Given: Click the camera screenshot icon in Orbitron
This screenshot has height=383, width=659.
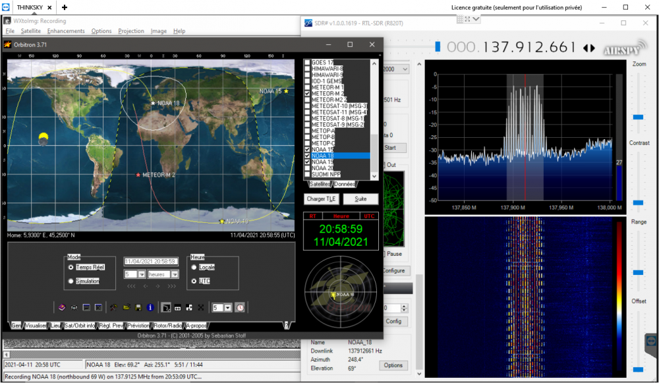Looking at the screenshot, I should pyautogui.click(x=74, y=308).
